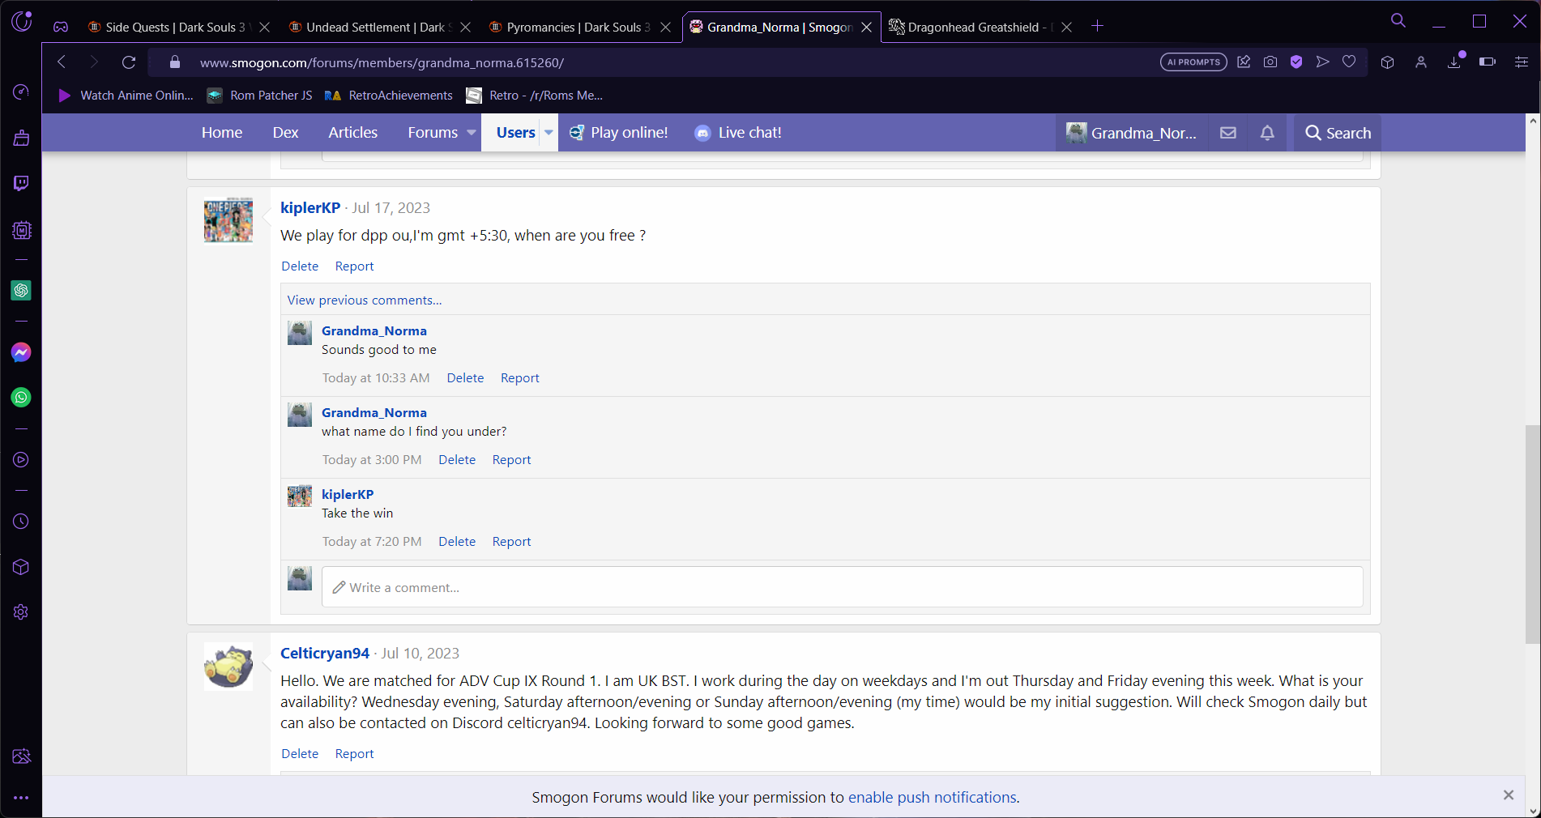Open the Articles nav item
The image size is (1541, 818).
point(353,133)
